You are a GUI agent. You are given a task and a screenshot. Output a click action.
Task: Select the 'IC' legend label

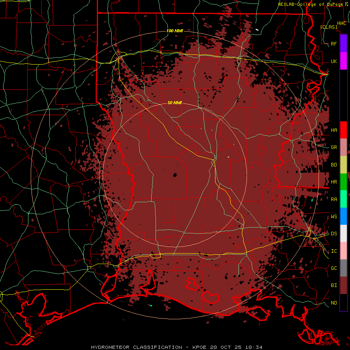[334, 251]
